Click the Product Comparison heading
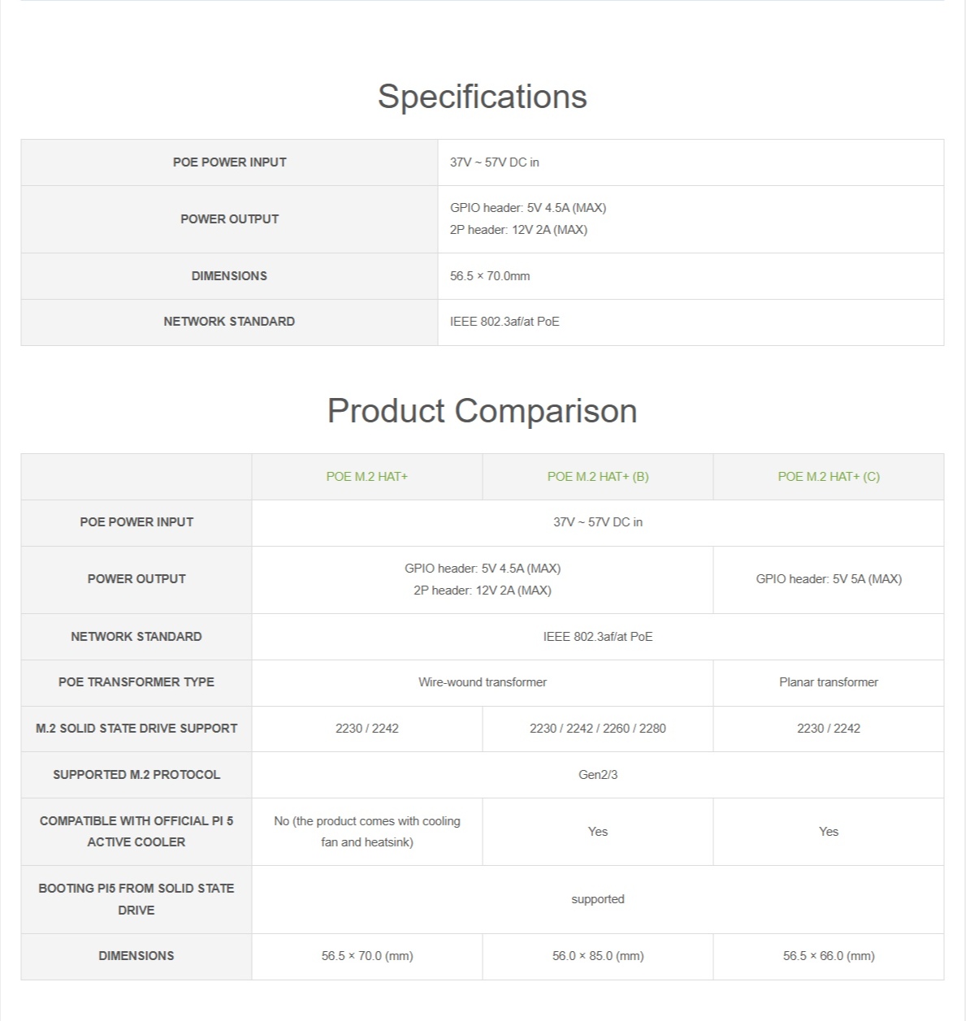Viewport: 966px width, 1021px height. 482,411
